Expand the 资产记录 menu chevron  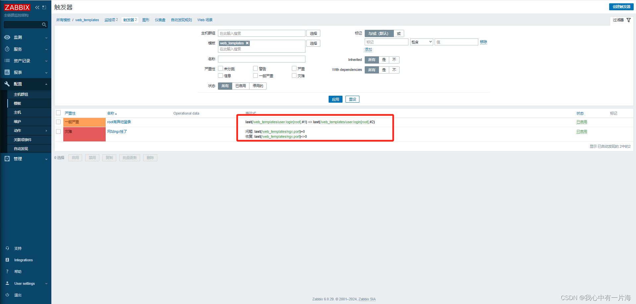[x=46, y=61]
